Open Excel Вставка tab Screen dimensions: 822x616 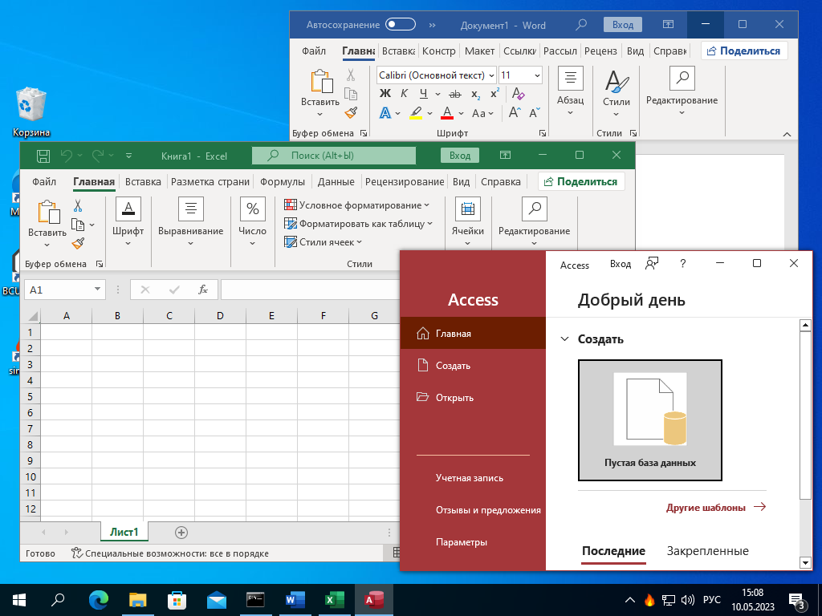[x=143, y=182]
